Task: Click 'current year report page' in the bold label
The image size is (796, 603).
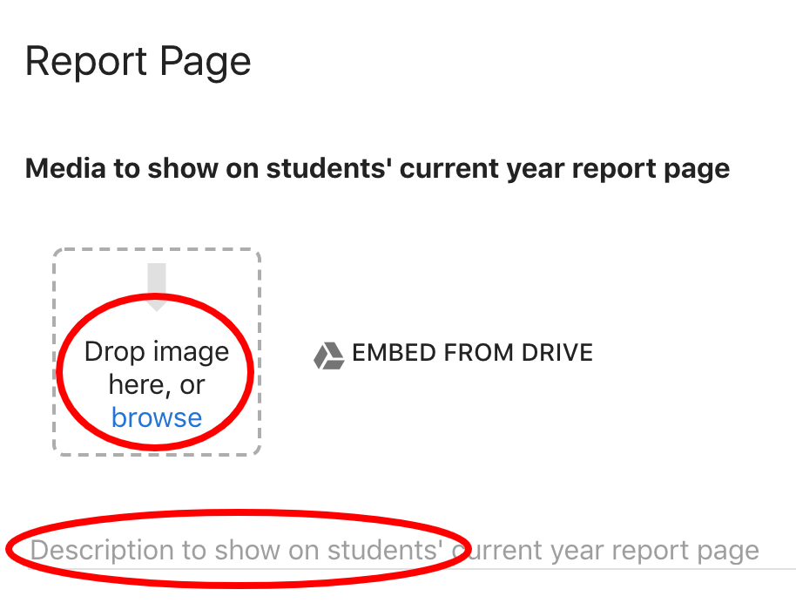Action: (x=564, y=170)
